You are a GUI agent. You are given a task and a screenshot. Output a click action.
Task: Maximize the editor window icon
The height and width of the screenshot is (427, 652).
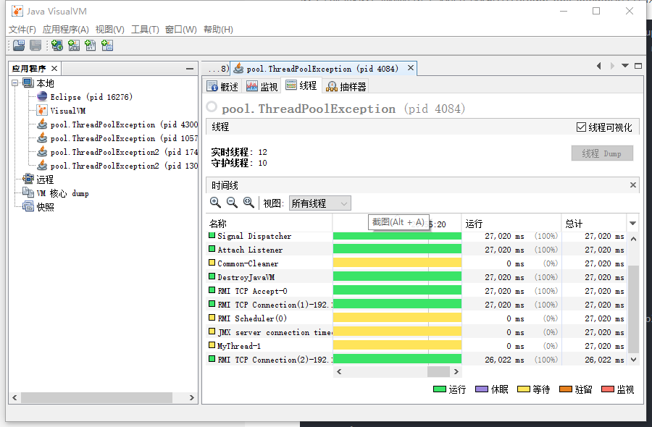point(638,66)
